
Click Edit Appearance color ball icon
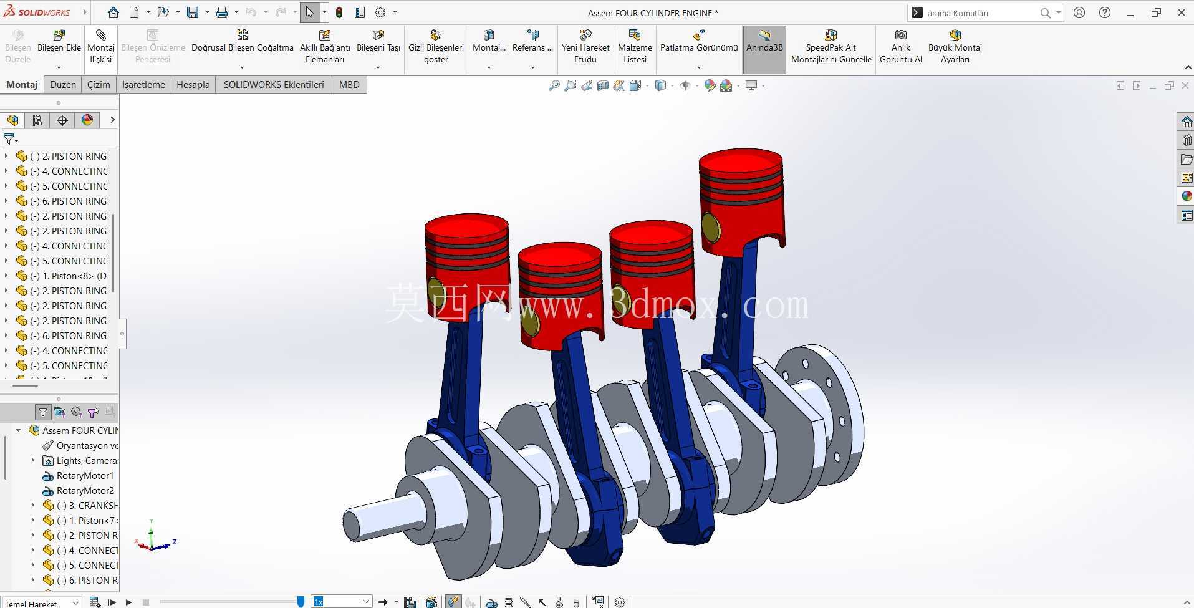point(710,85)
